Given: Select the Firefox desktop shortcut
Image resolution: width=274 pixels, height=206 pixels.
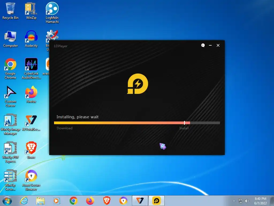Looking at the screenshot, I should point(31,95).
